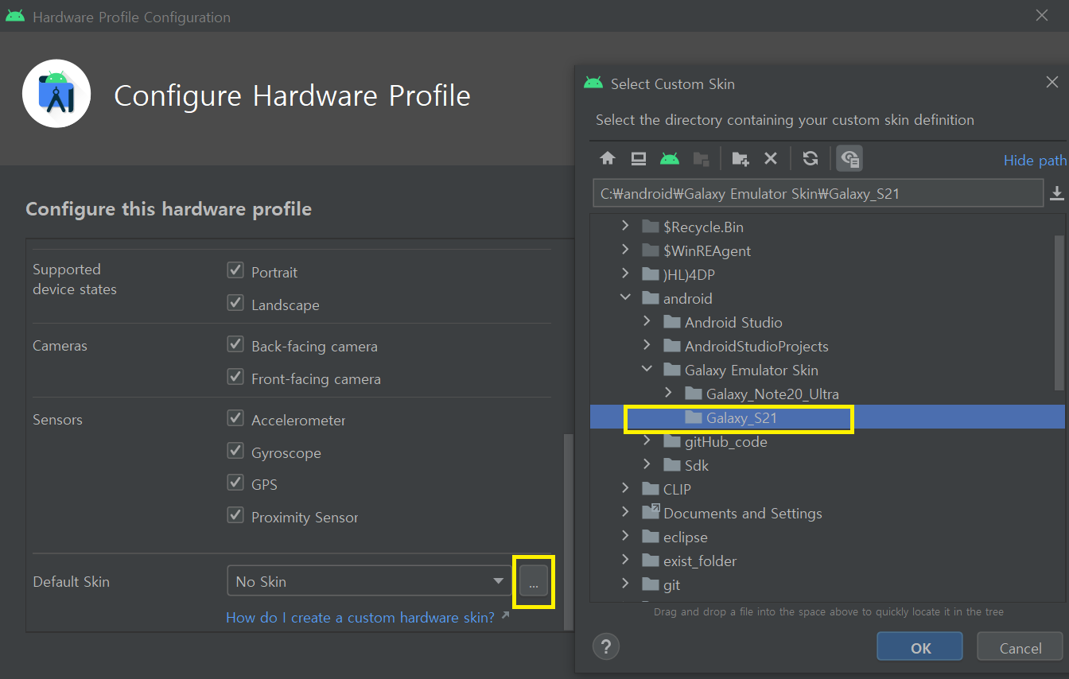Open the help question mark button
This screenshot has width=1069, height=679.
(x=606, y=646)
